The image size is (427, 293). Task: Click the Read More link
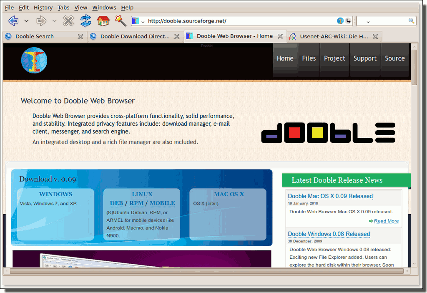click(386, 221)
